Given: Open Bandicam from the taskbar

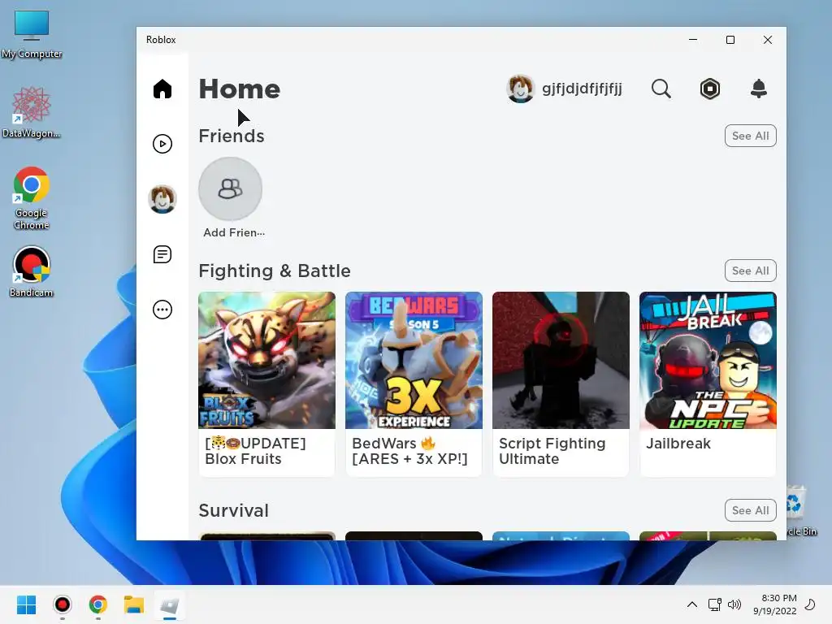Looking at the screenshot, I should tap(62, 604).
